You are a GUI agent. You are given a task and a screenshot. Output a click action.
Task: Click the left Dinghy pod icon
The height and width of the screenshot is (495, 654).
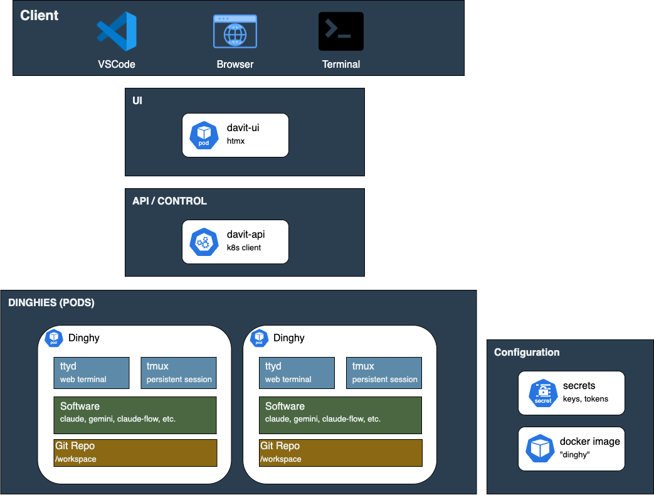click(55, 338)
